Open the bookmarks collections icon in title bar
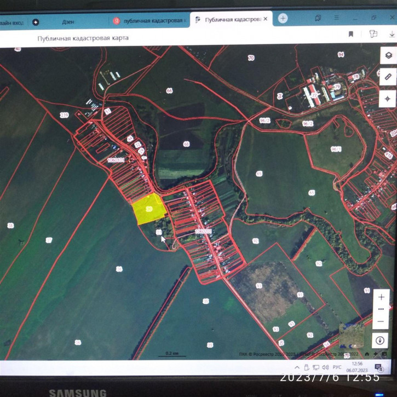 coord(318,18)
